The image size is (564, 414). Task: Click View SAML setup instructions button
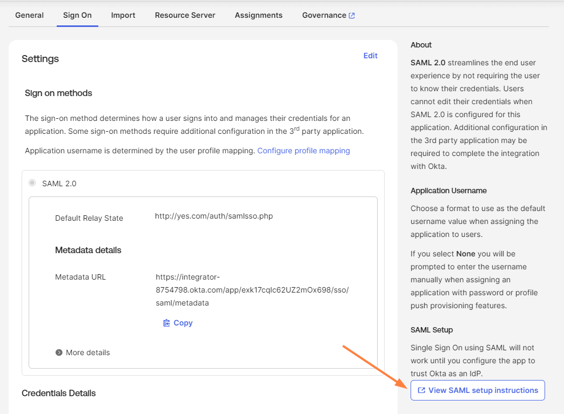pos(478,390)
